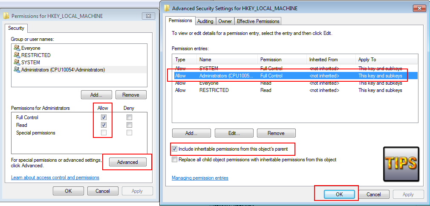The height and width of the screenshot is (206, 430).
Task: Uncheck Include inheritable permissions from parent
Action: click(174, 149)
